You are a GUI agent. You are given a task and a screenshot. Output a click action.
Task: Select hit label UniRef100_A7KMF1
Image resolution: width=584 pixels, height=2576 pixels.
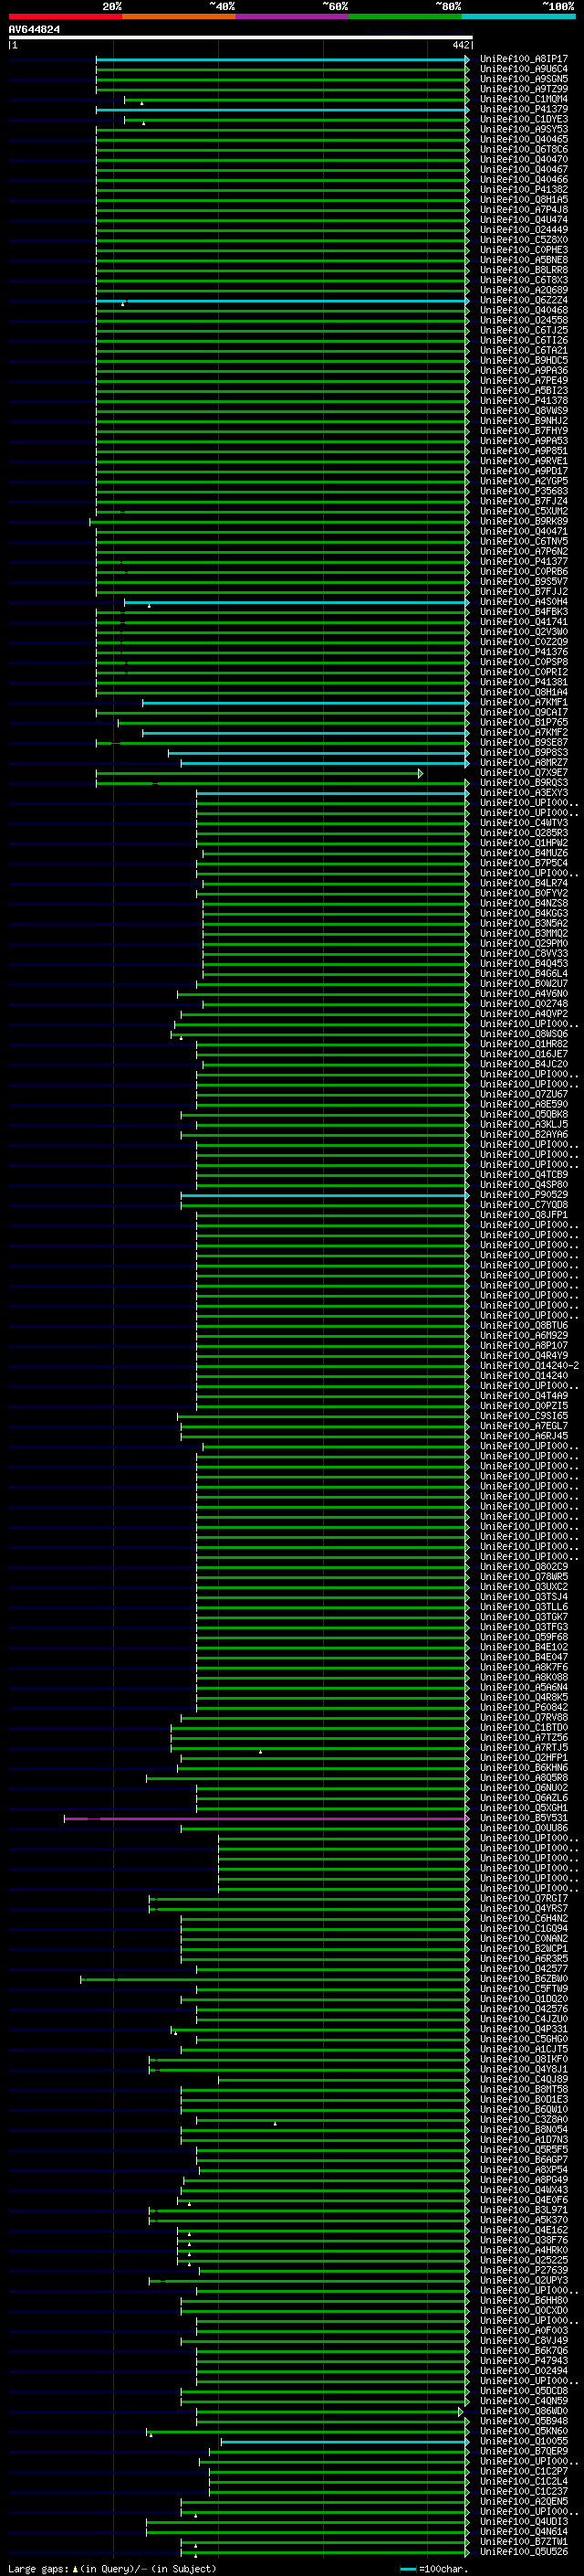(x=523, y=703)
